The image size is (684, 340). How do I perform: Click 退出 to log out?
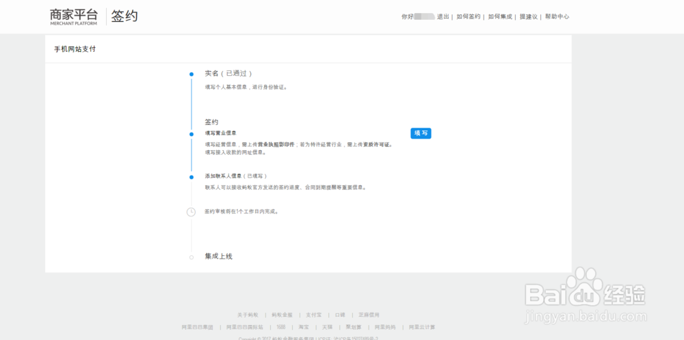point(443,16)
